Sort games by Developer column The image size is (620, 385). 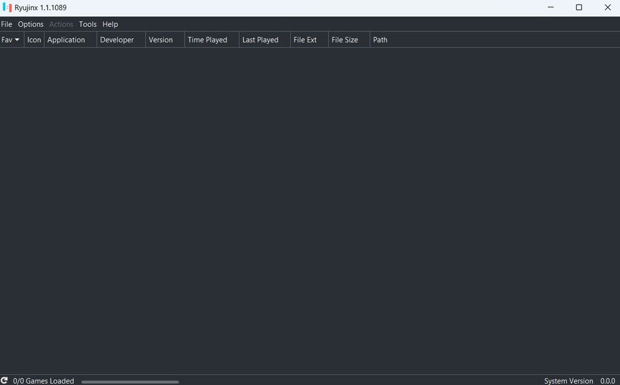pos(122,39)
